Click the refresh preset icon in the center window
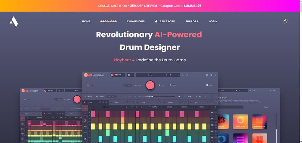The image size is (302, 143). [x=170, y=75]
